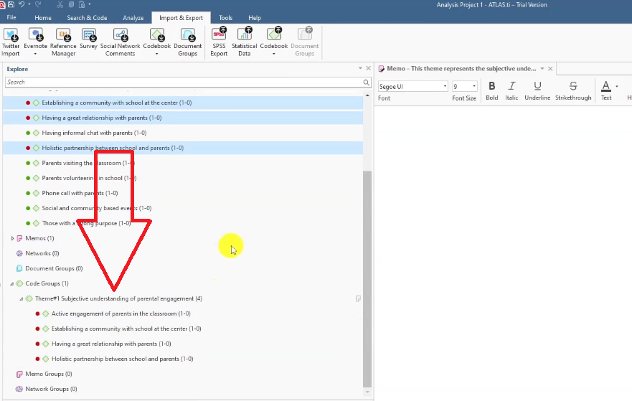Click the Twitter Import icon
This screenshot has width=632, height=401.
click(x=11, y=36)
